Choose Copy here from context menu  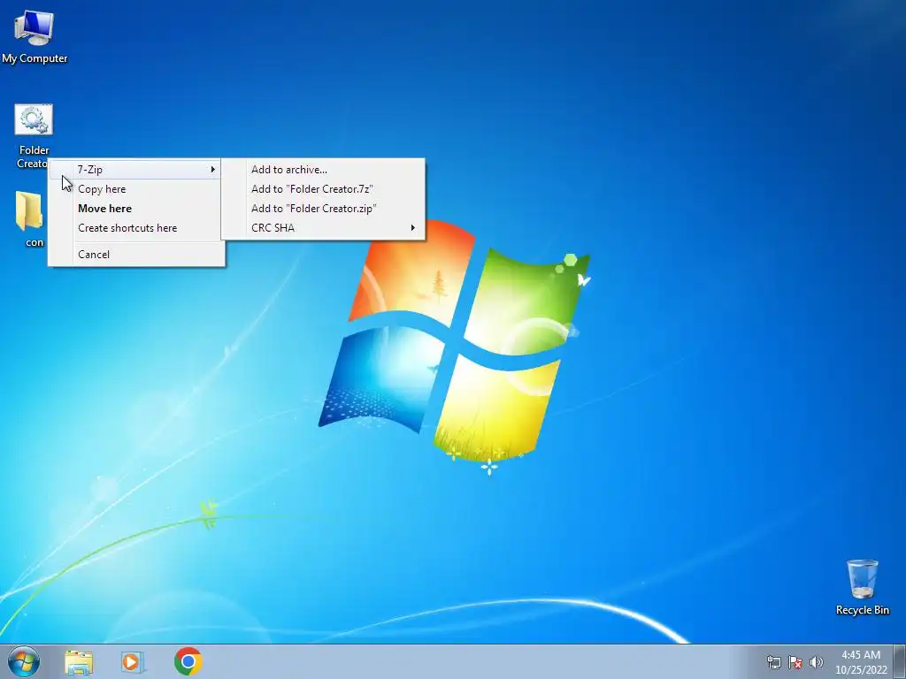click(x=136, y=189)
